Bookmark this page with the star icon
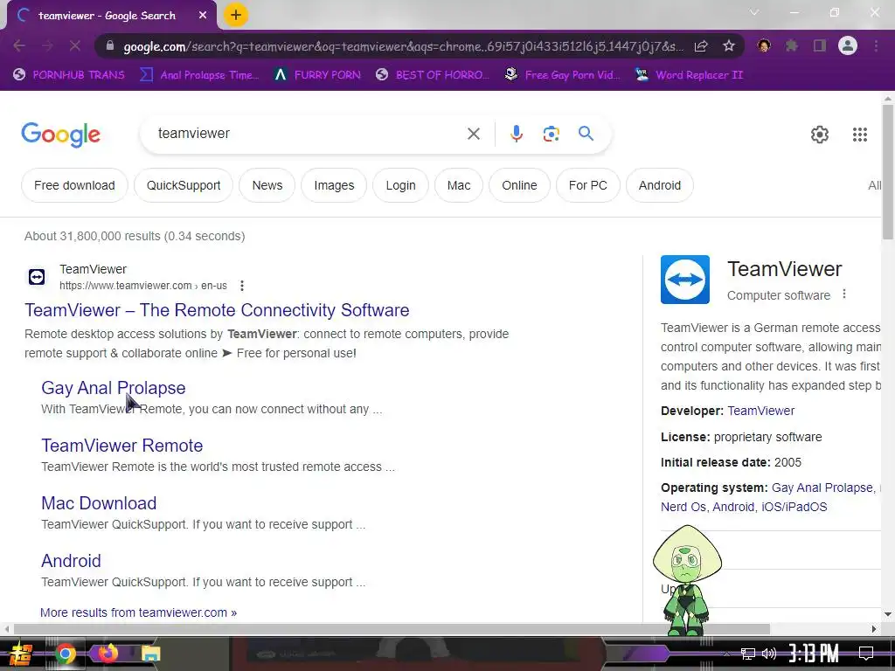895x671 pixels. [728, 45]
